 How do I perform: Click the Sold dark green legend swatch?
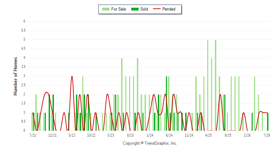pyautogui.click(x=135, y=9)
